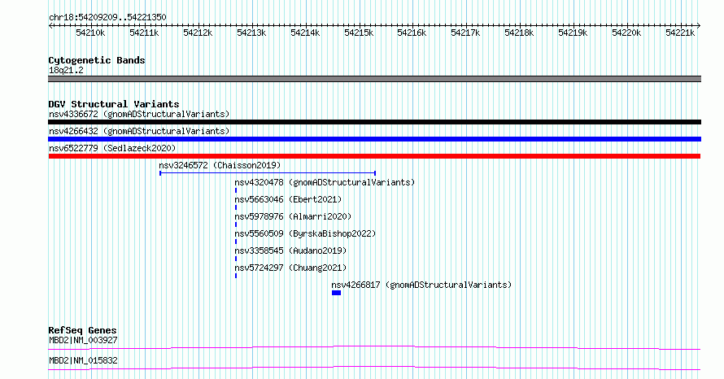
Task: Click the 54221k ruler tick label
Action: (680, 33)
